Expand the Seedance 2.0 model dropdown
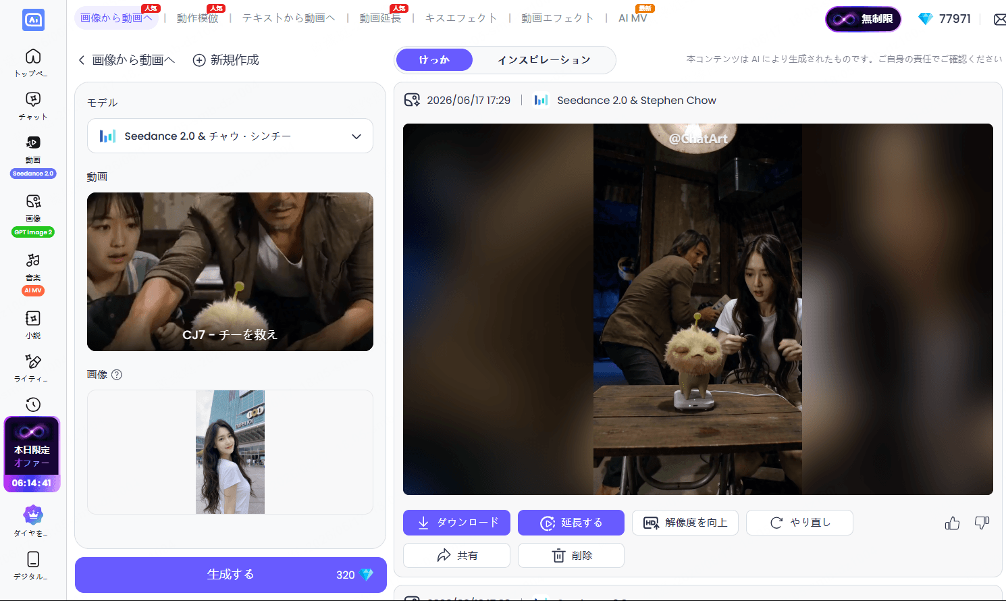This screenshot has height=601, width=1006. point(230,136)
